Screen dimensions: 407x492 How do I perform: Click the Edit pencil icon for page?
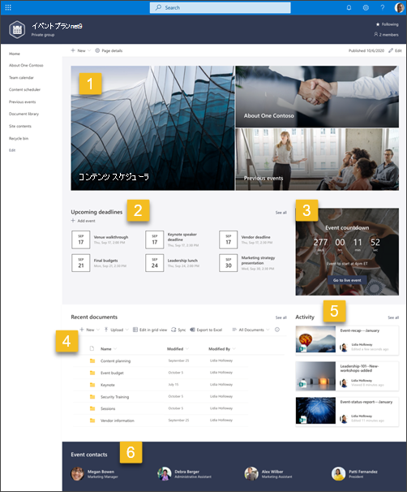(391, 50)
